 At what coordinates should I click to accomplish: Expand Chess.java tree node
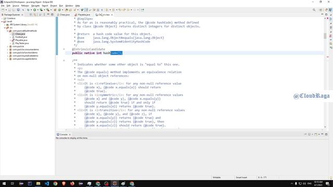(x=10, y=34)
